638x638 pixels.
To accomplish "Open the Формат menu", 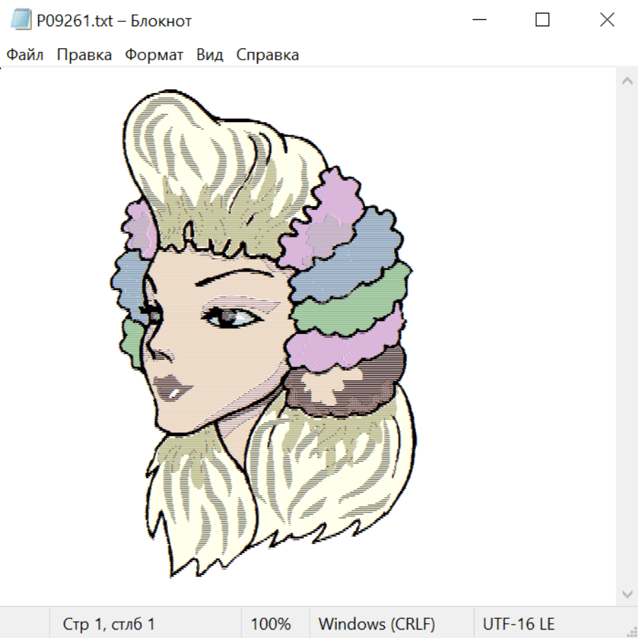I will [x=154, y=55].
